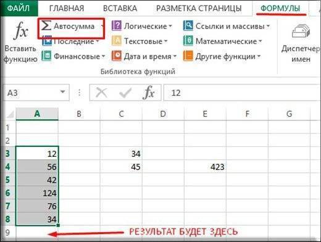Open Математические functions icon
Viewport: 321px width, 242px height.
click(x=188, y=41)
